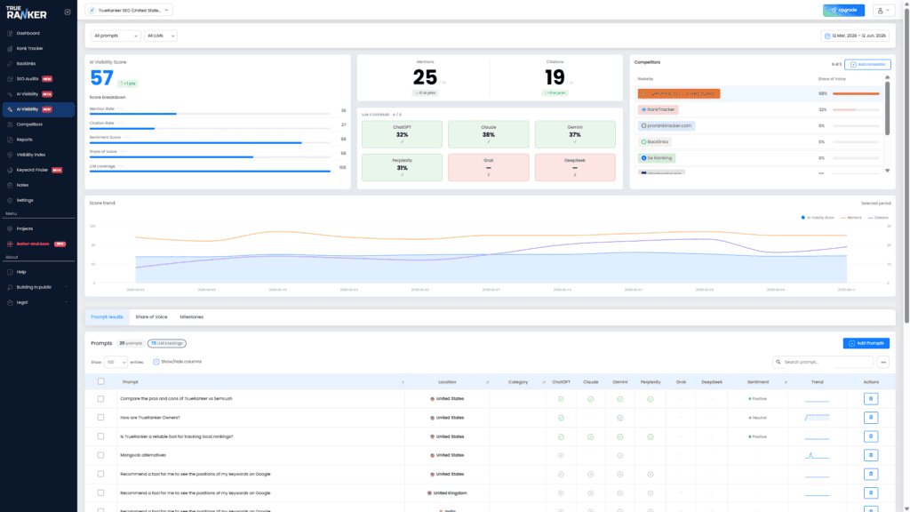Screen dimensions: 910x512
Task: Open the All LLMs filter dropdown
Action: 160,36
